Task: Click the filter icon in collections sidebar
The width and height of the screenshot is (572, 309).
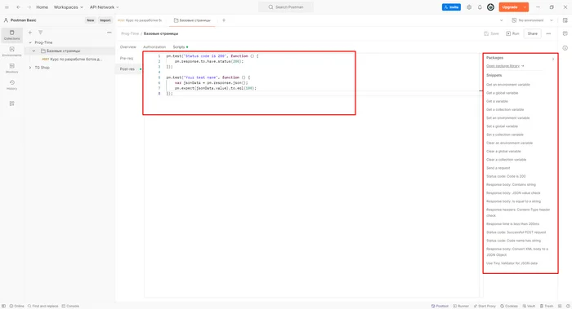Action: click(x=41, y=33)
